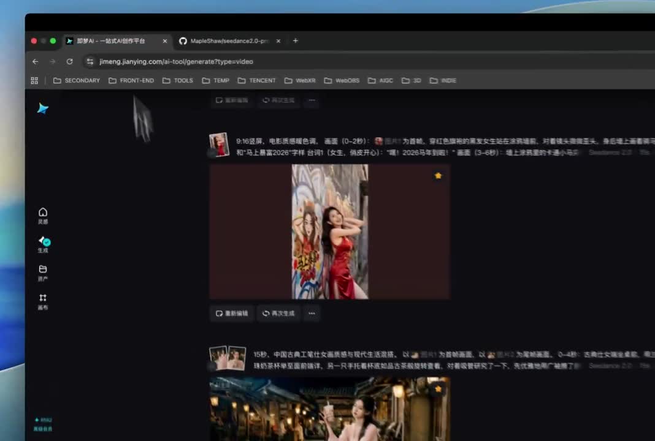Open the 画布 canvas sidebar icon
655x441 pixels.
tap(42, 301)
